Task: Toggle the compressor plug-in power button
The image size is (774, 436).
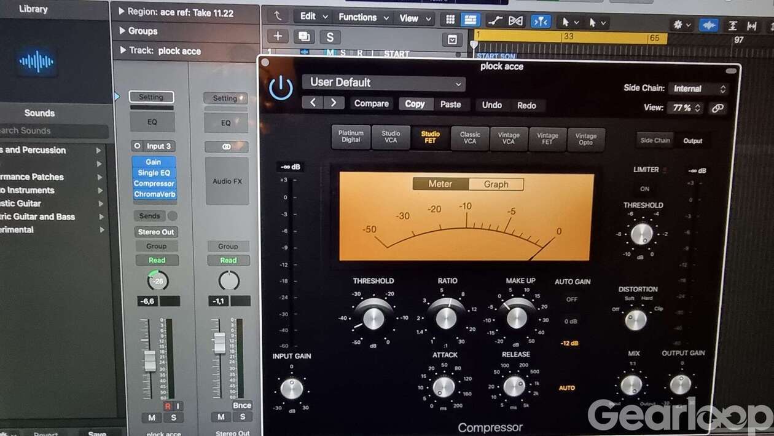Action: [x=281, y=88]
